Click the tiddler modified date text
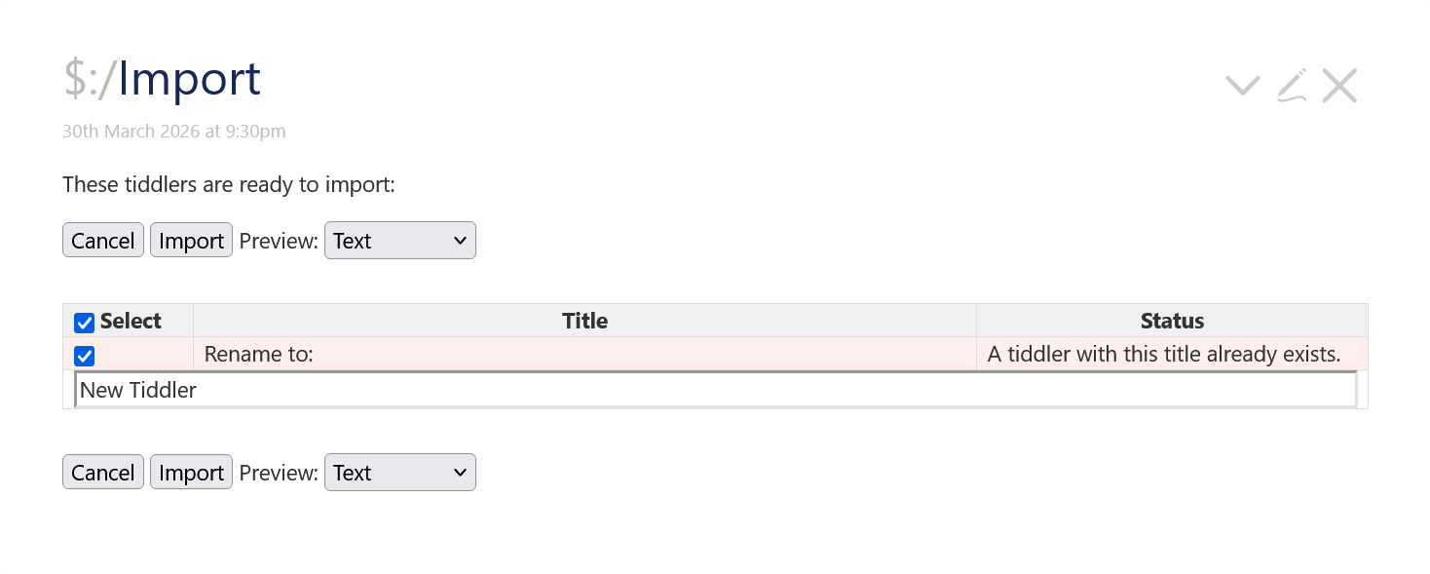 [x=173, y=131]
